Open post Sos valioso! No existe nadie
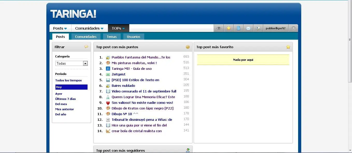This screenshot has width=352, height=153. tap(142, 103)
